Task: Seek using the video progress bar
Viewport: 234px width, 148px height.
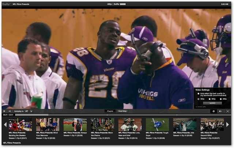Action: click(x=123, y=115)
